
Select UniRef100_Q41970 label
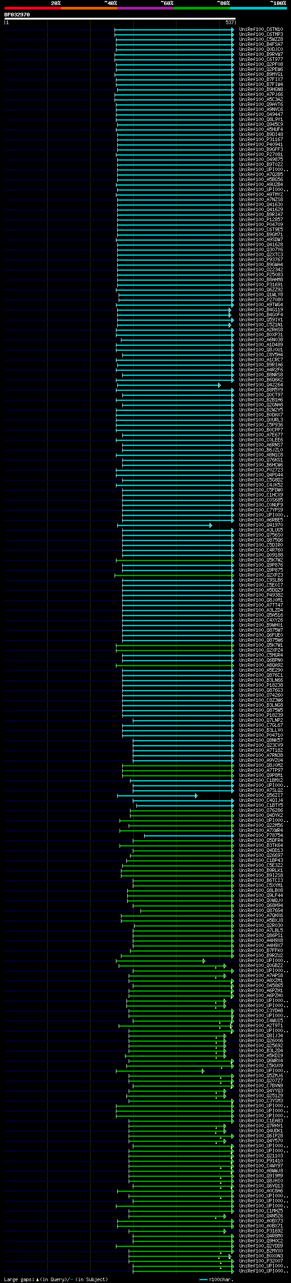pyautogui.click(x=261, y=525)
